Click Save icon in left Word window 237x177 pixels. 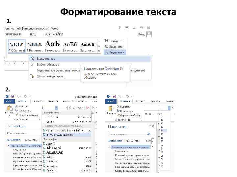click(13, 96)
